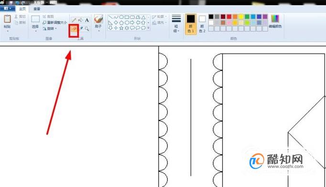
Task: Select the Pencil tool
Action: 74,20
